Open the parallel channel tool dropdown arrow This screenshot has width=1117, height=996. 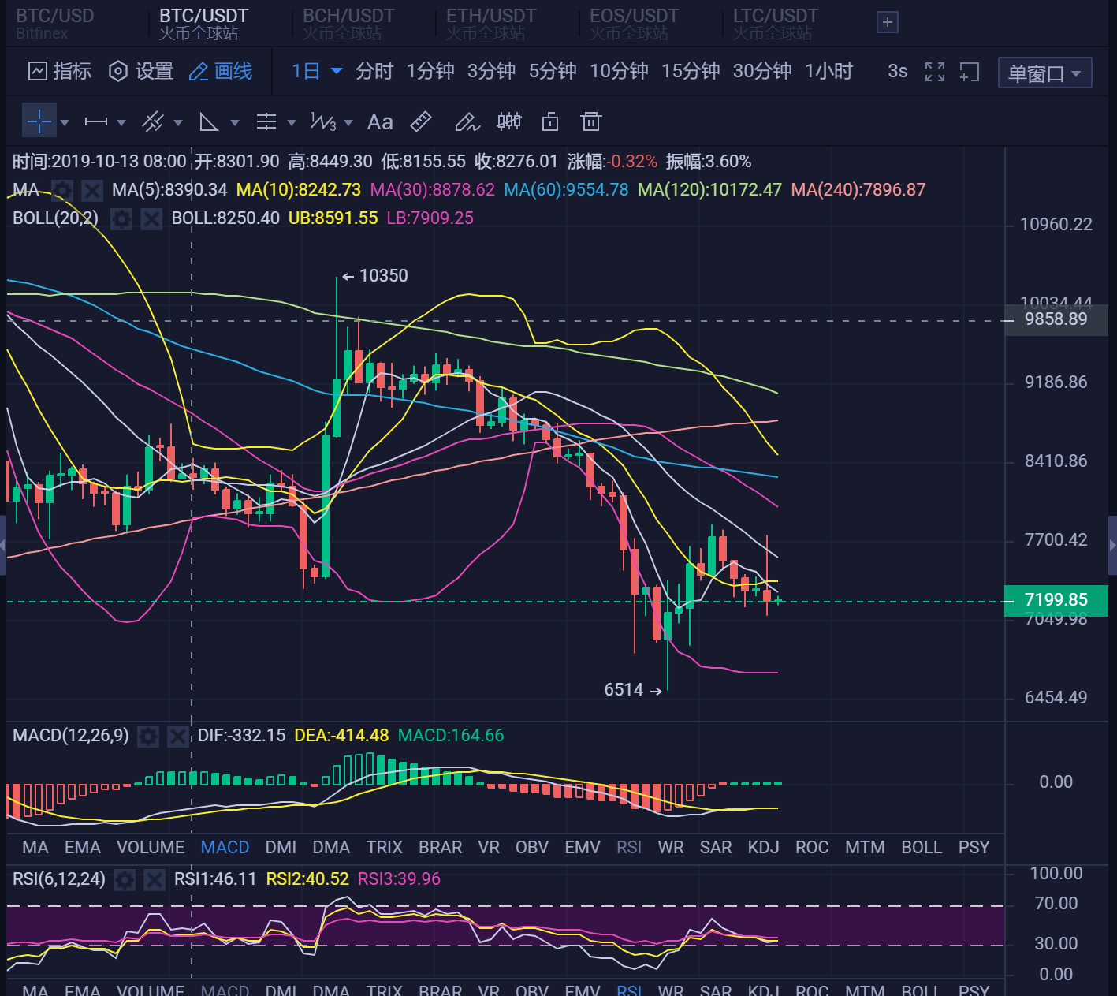(x=178, y=123)
